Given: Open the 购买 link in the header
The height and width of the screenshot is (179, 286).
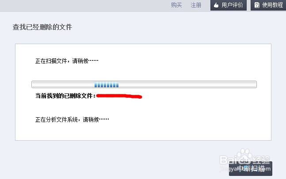Looking at the screenshot, I should point(176,5).
